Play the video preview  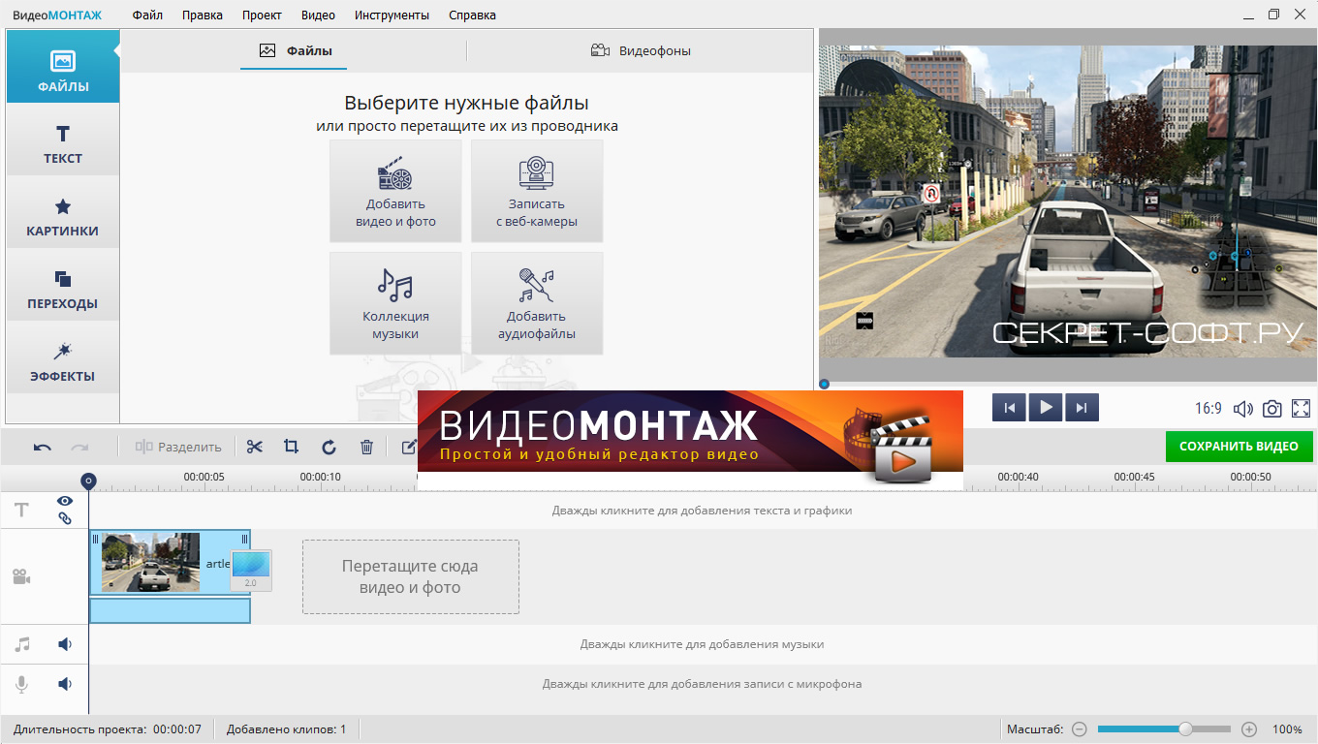[x=1046, y=408]
